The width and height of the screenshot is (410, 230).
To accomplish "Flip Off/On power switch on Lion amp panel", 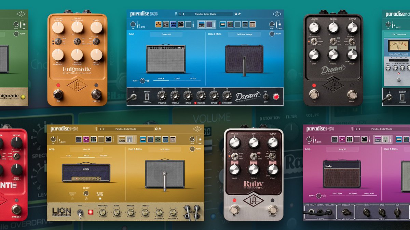I will (80, 213).
